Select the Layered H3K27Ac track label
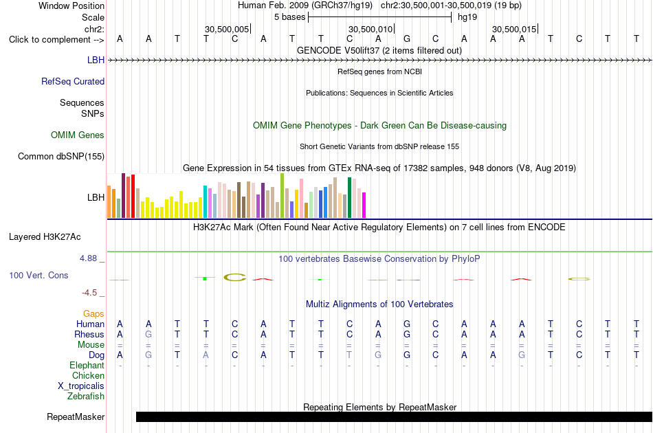Screen dimensions: 653x433 coord(45,237)
